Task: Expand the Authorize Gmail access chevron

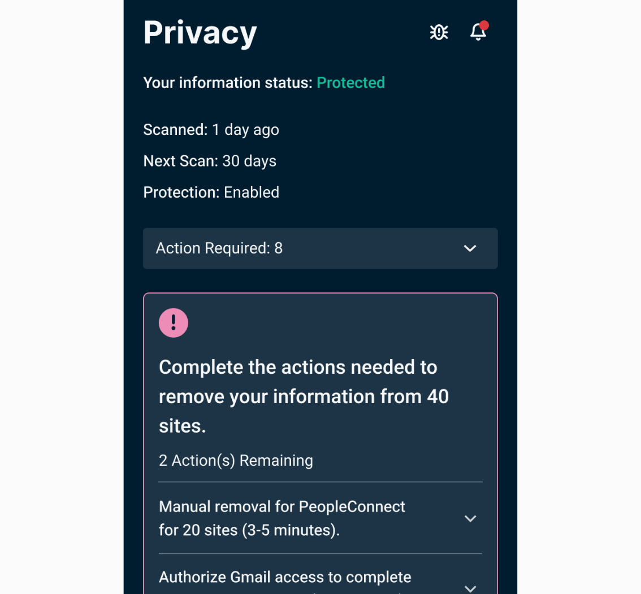Action: point(470,587)
